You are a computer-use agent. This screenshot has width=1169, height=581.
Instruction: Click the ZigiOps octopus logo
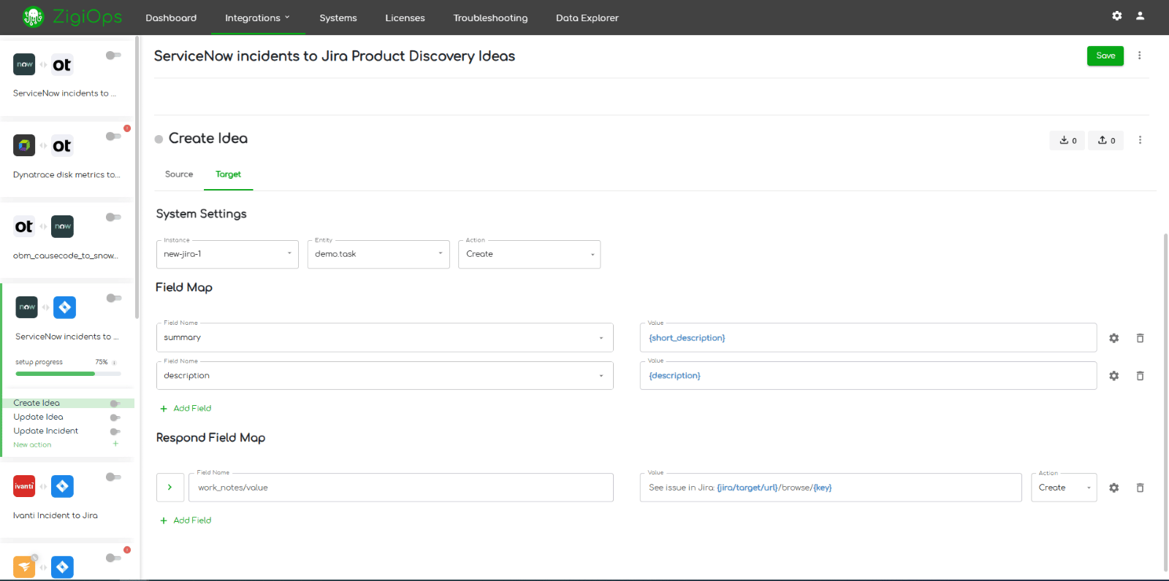(34, 17)
